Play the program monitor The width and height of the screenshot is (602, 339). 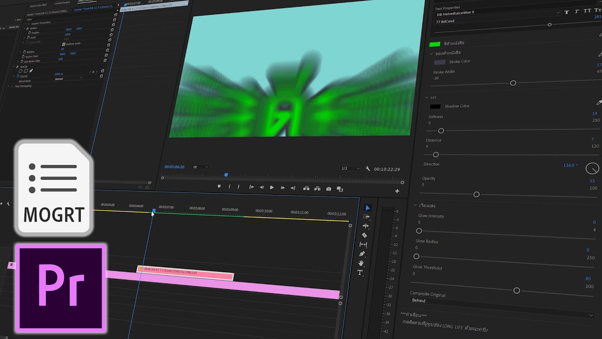point(272,187)
